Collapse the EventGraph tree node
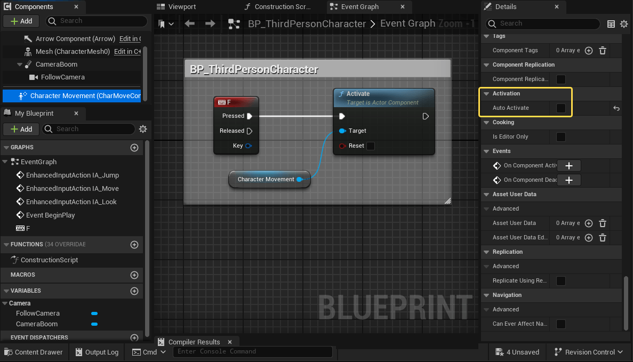The height and width of the screenshot is (362, 633). coord(5,162)
